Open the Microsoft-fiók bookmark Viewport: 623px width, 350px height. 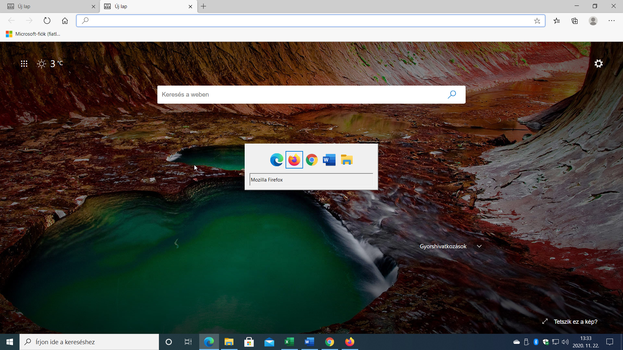tap(33, 34)
